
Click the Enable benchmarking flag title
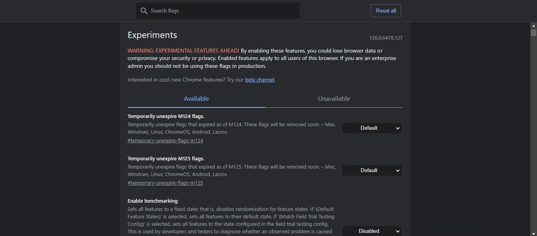pos(153,201)
